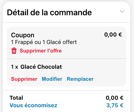Select the Glacé Chocolat item name
Viewport: 134px width, 112px height.
tap(41, 67)
